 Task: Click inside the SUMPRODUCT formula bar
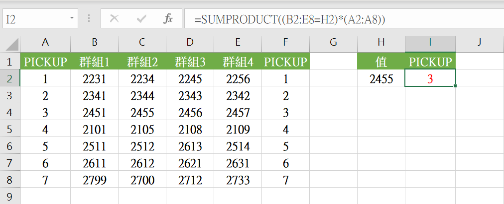click(x=339, y=19)
